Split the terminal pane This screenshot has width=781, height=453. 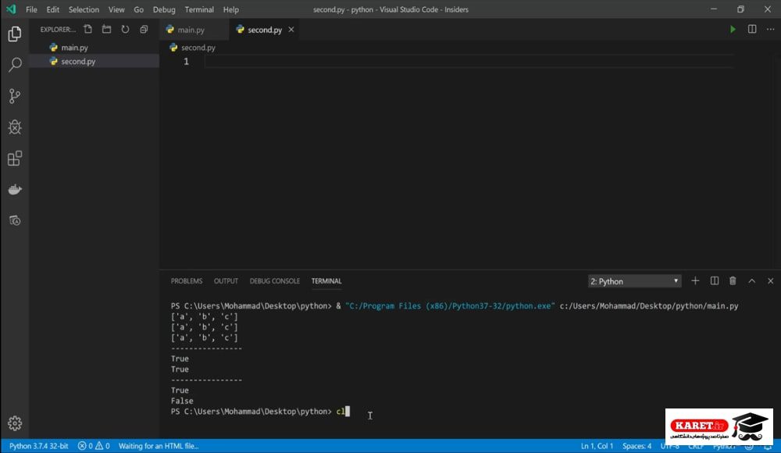point(715,281)
